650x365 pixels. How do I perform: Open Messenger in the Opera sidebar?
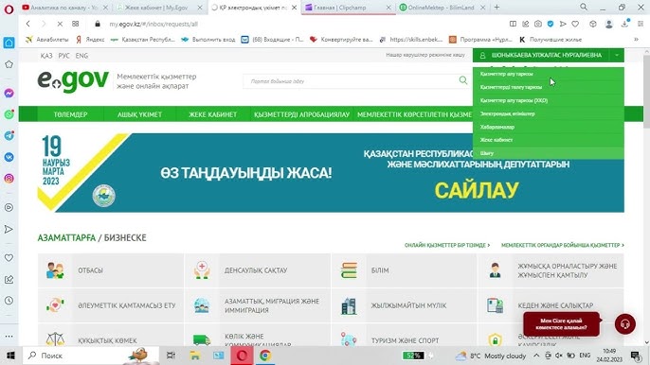9,93
